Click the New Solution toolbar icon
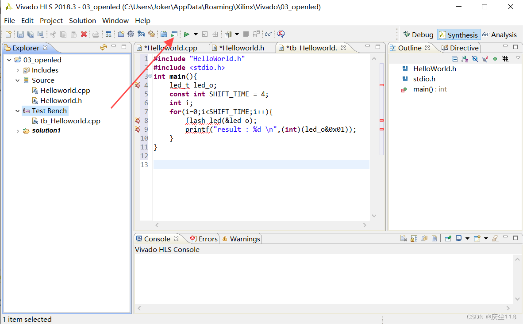Viewport: 523px width, 324px height. 141,34
